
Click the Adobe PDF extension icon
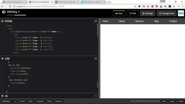(x=170, y=6)
